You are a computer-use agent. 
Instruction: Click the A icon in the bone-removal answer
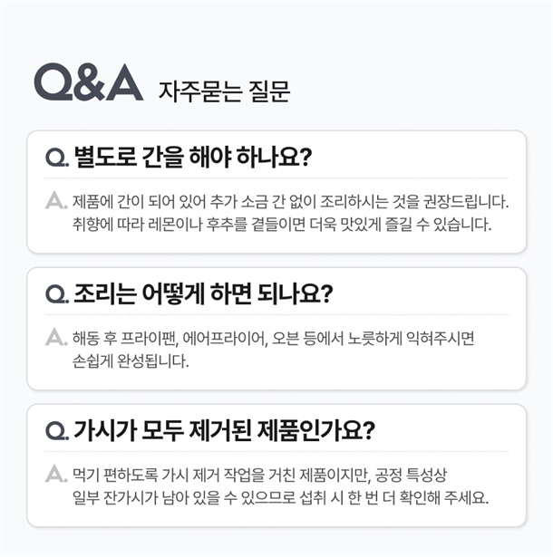[56, 474]
